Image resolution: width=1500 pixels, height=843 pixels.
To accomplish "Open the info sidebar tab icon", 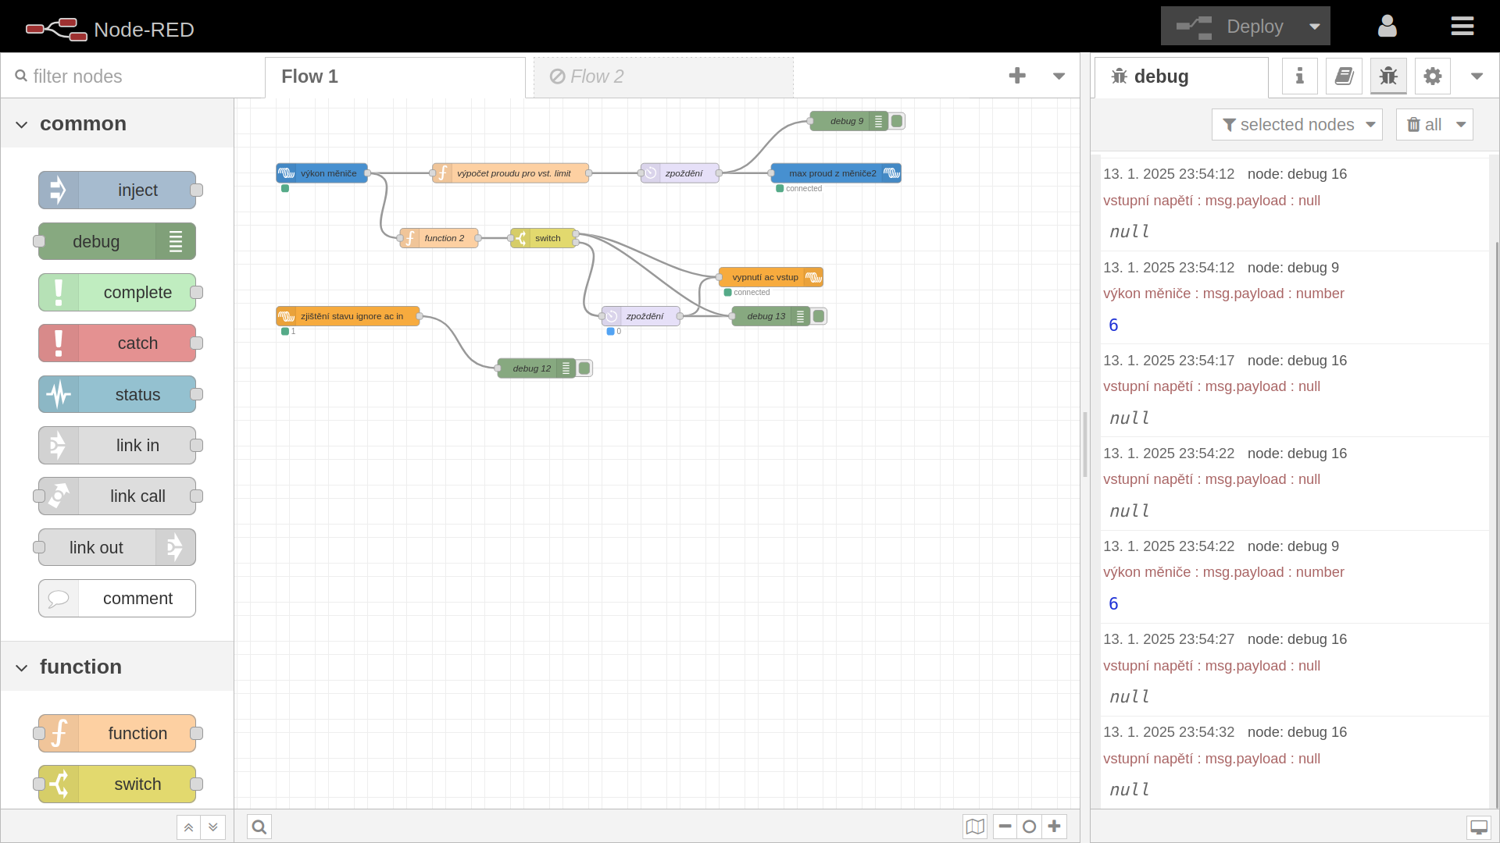I will click(1299, 76).
